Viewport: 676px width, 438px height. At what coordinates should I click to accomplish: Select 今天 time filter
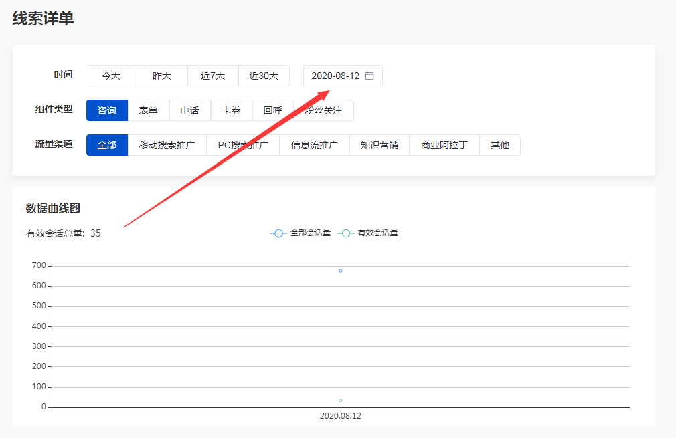click(112, 76)
